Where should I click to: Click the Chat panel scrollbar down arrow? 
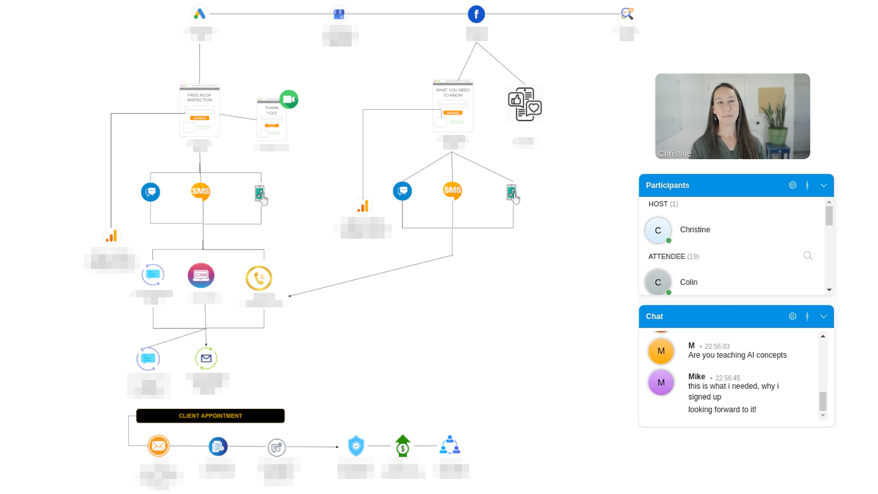[x=823, y=416]
